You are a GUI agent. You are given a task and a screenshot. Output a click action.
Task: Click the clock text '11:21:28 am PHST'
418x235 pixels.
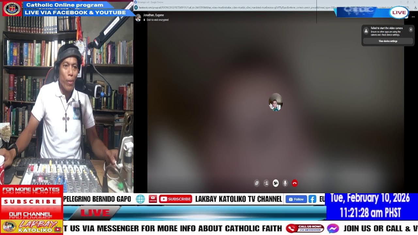(x=370, y=213)
